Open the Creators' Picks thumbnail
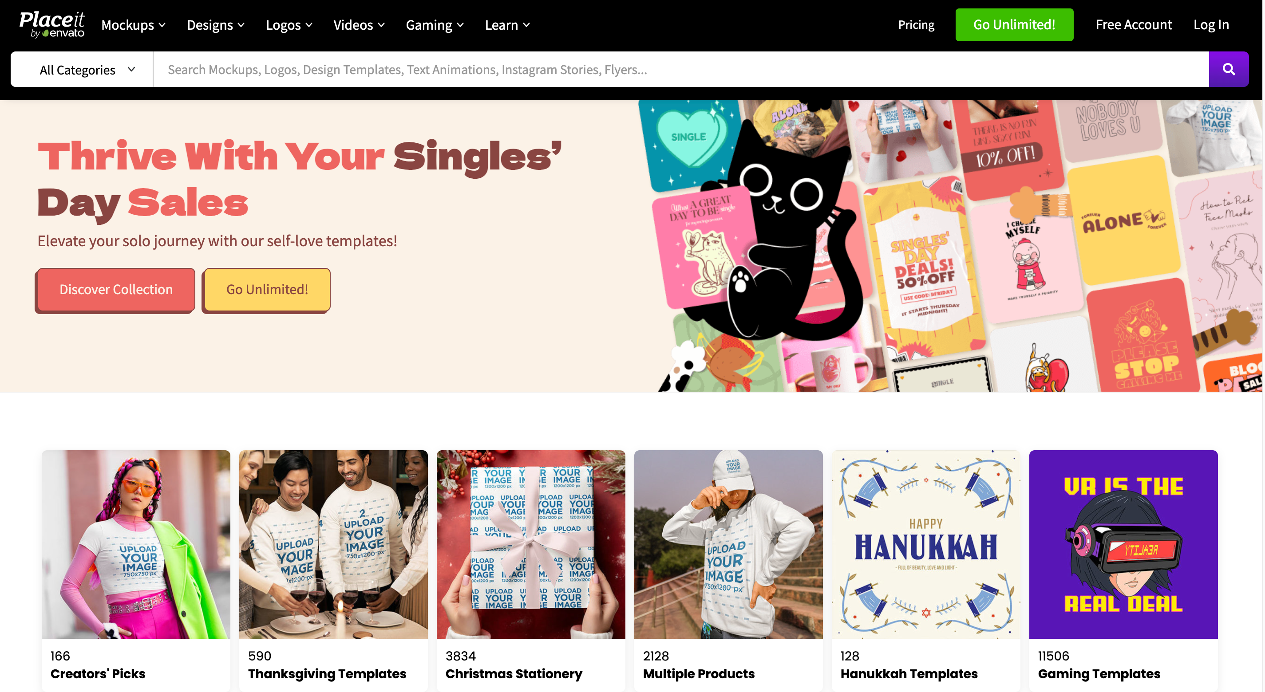 click(135, 544)
